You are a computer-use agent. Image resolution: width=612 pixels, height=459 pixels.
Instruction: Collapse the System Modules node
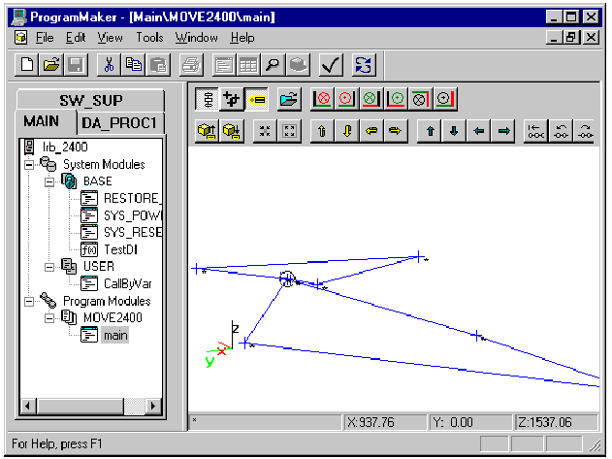[x=29, y=164]
